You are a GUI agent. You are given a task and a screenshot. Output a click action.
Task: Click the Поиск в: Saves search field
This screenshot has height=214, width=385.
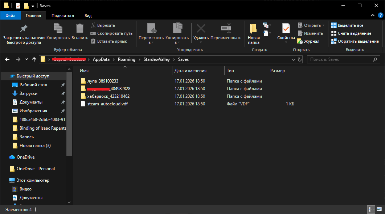343,59
